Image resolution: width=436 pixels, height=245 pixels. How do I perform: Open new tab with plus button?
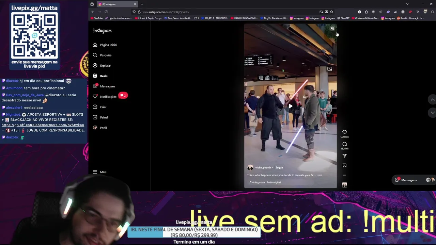tap(142, 4)
